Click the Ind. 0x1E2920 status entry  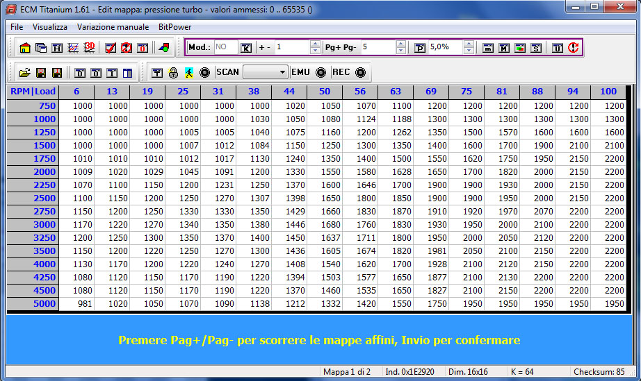(409, 371)
